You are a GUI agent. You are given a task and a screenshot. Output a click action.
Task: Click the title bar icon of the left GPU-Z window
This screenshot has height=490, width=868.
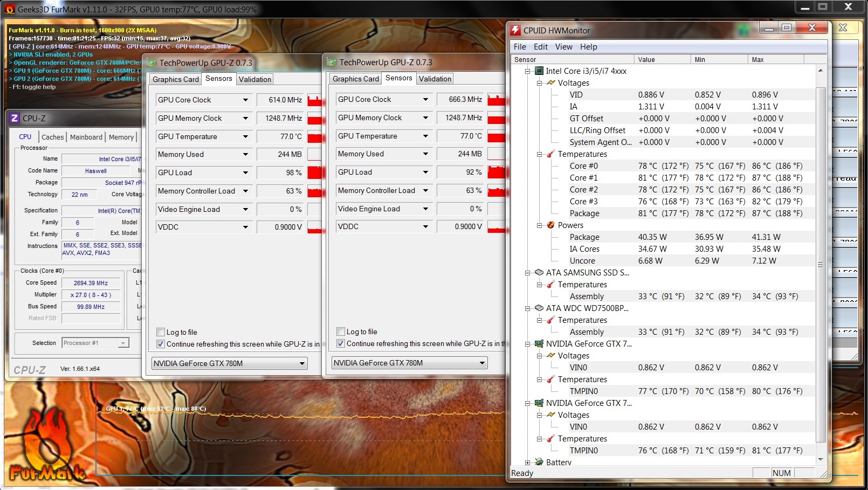(x=152, y=63)
